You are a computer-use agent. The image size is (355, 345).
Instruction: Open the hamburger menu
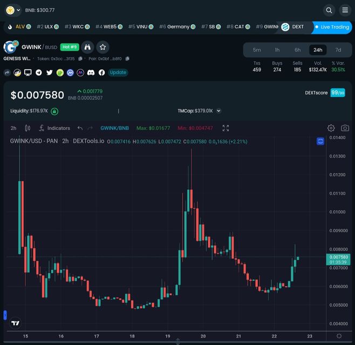[x=345, y=10]
